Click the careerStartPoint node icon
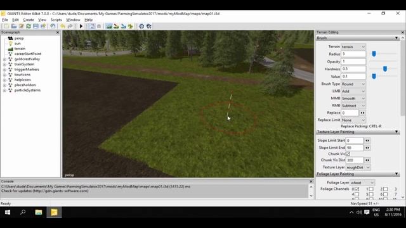This screenshot has width=406, height=228. click(x=10, y=54)
